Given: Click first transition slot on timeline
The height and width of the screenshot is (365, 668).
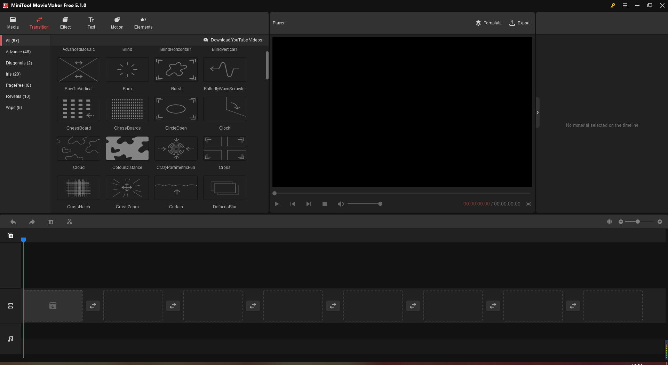Looking at the screenshot, I should coord(93,306).
